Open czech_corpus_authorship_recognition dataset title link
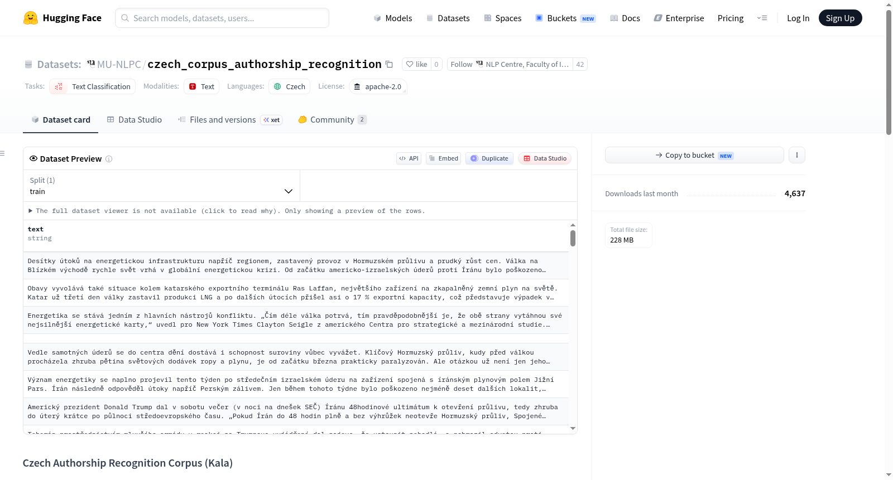Image resolution: width=893 pixels, height=480 pixels. click(x=264, y=64)
